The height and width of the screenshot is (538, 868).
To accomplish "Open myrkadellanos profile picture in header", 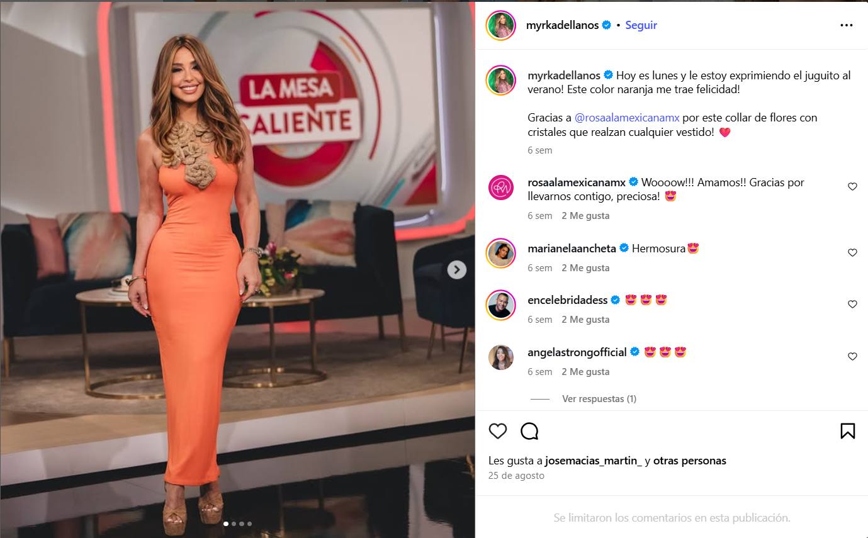I will tap(501, 26).
